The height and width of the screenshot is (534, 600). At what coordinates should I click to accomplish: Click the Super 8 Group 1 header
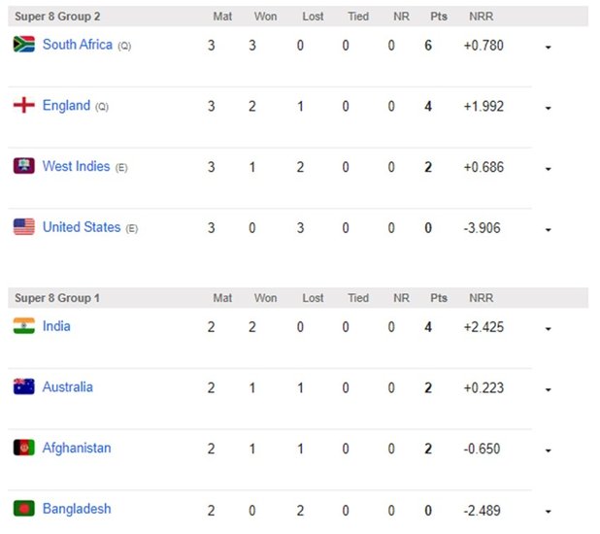pyautogui.click(x=57, y=298)
